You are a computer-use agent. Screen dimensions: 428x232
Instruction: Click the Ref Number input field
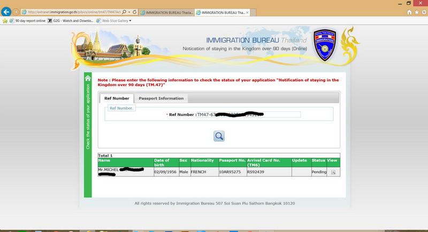coord(248,114)
